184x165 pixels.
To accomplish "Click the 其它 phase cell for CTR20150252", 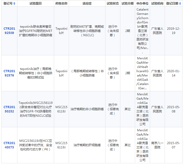I will (x=128, y=109).
